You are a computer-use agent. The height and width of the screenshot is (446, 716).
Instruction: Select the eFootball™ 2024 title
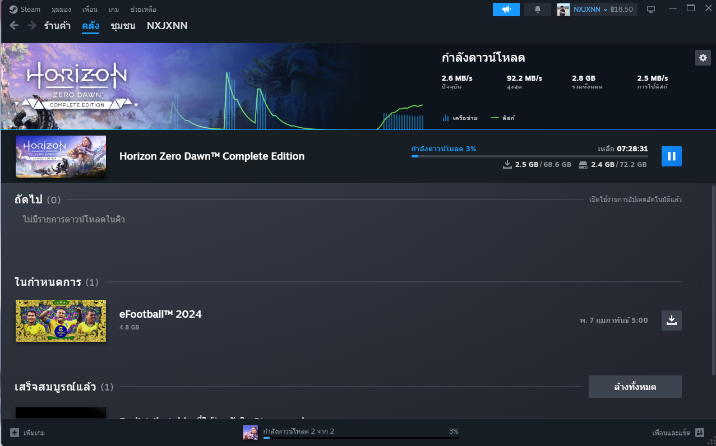point(160,314)
